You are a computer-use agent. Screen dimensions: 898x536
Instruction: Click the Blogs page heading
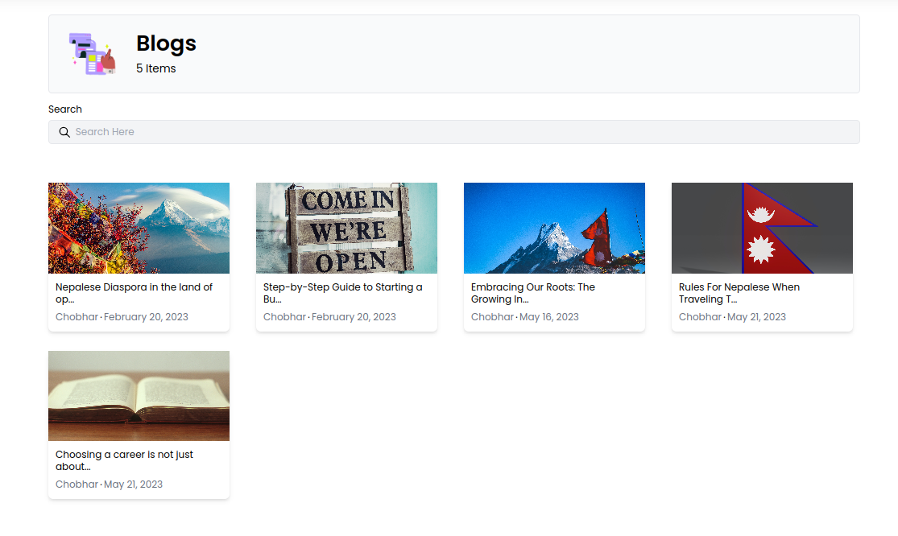[x=166, y=43]
